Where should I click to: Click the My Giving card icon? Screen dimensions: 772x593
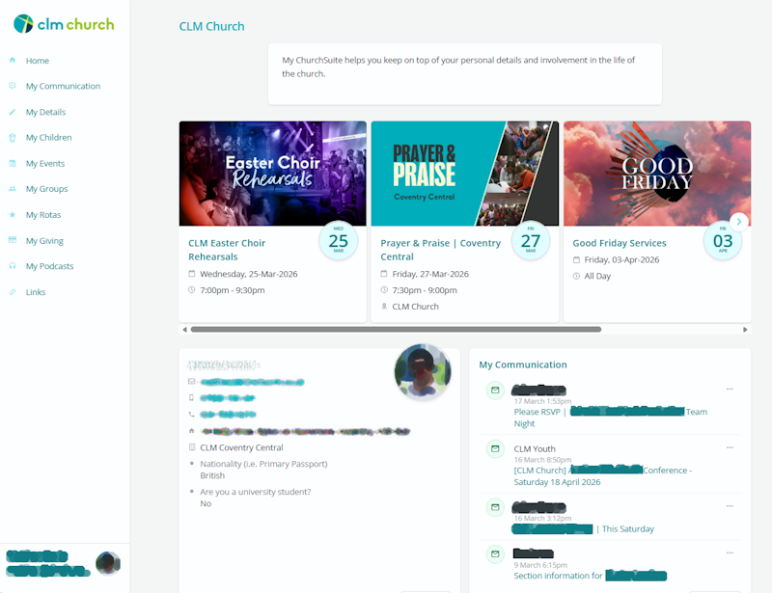pyautogui.click(x=13, y=240)
